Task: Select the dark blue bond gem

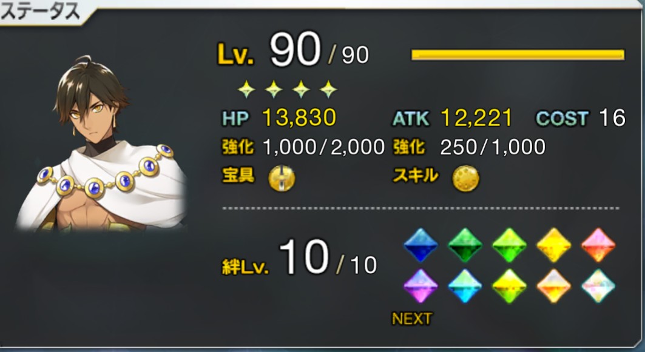Action: pyautogui.click(x=421, y=245)
